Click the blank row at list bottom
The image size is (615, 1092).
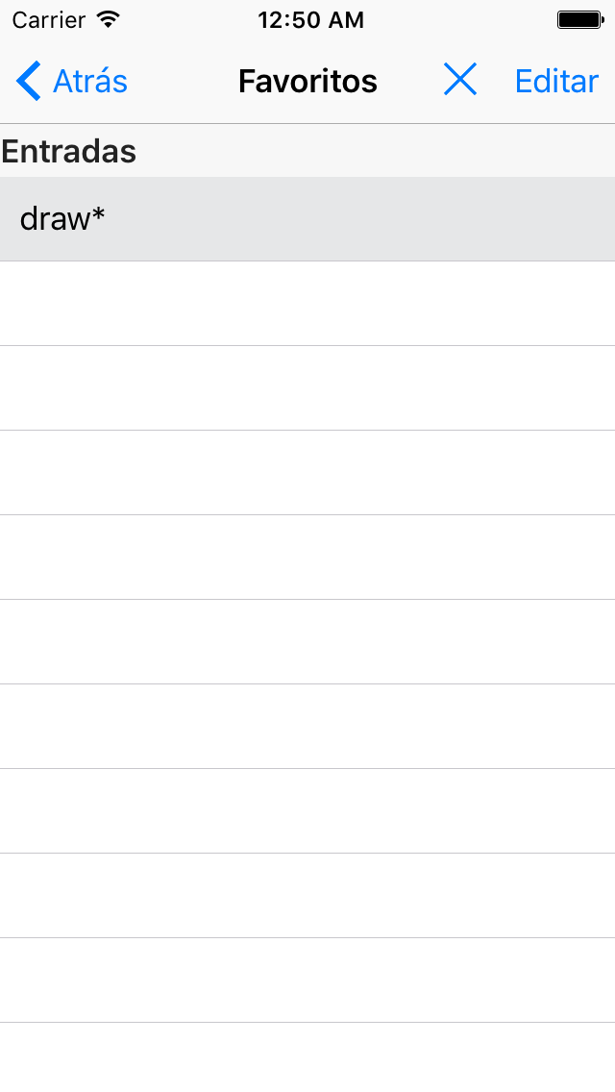307,1057
